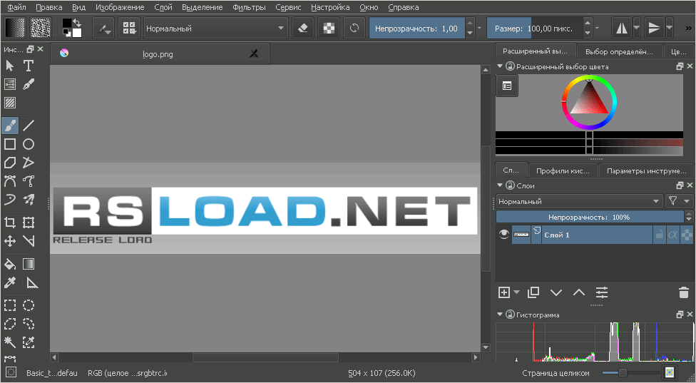Open the fill pattern chooser
The image size is (696, 383).
41,29
